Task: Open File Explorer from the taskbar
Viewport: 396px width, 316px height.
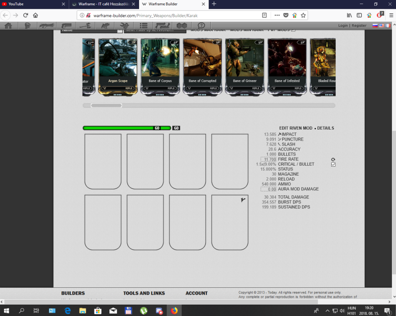Action: 83,311
